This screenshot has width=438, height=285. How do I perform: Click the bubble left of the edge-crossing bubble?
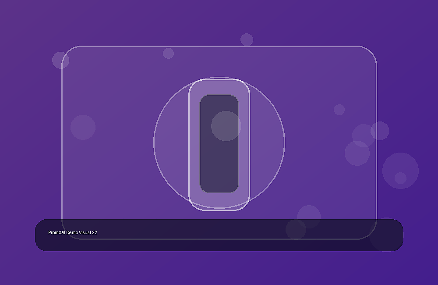click(364, 135)
